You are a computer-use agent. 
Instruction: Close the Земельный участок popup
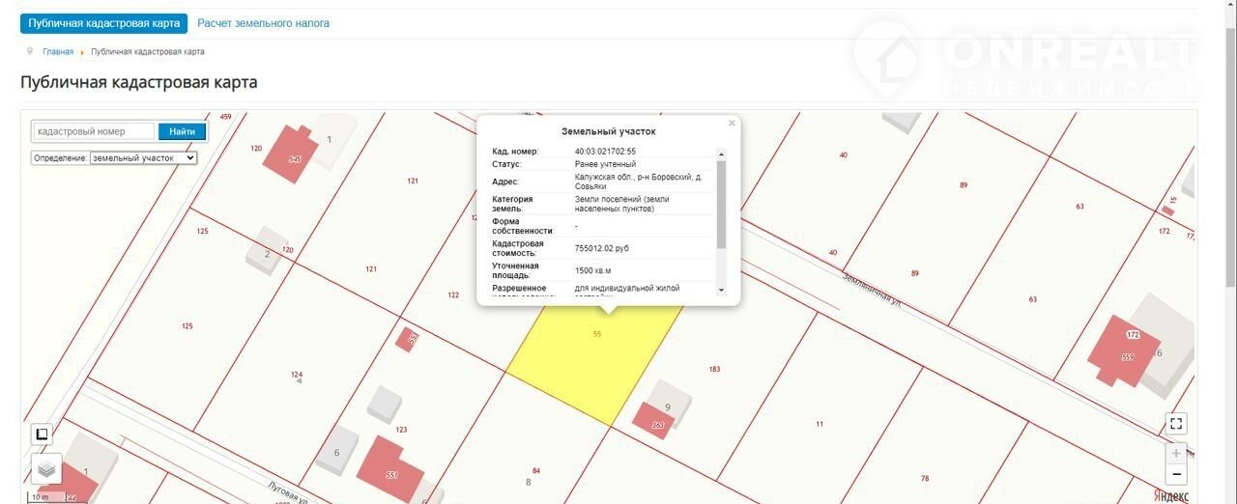coord(732,124)
